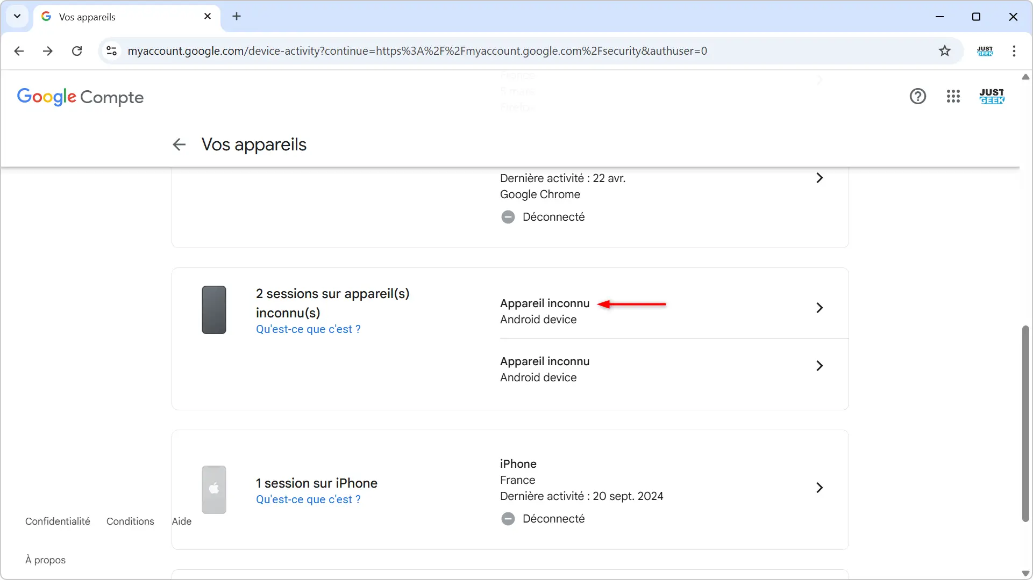Screen dimensions: 1033x580
Task: Open a new browser tab
Action: 237,16
